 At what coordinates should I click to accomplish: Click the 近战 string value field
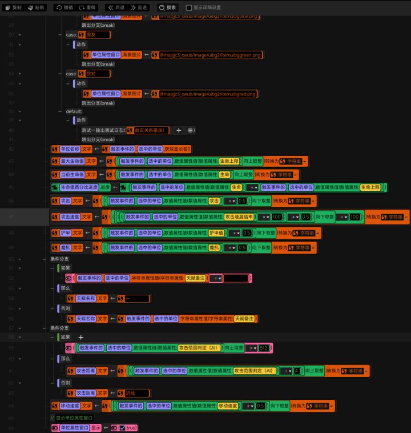(x=137, y=393)
